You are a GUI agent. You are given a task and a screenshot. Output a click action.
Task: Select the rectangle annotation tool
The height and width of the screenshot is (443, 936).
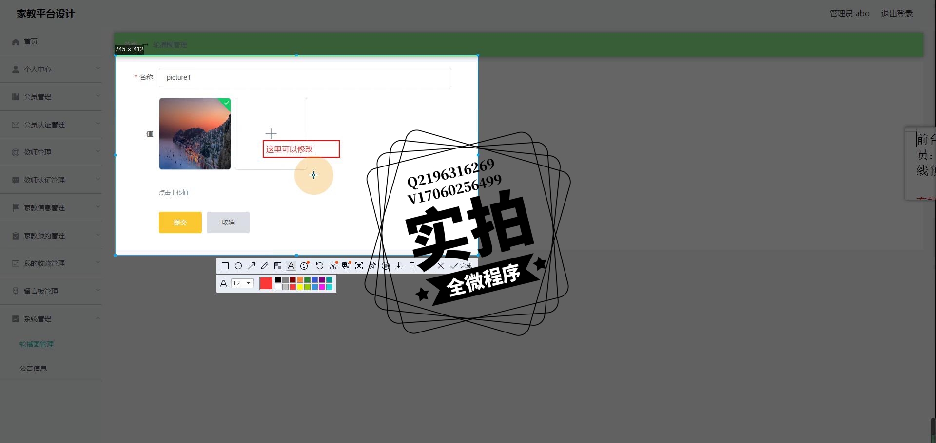[x=225, y=266]
